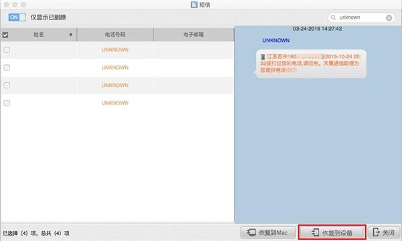Image resolution: width=402 pixels, height=241 pixels.
Task: Toggle the select-all checkbox in header
Action: click(5, 35)
